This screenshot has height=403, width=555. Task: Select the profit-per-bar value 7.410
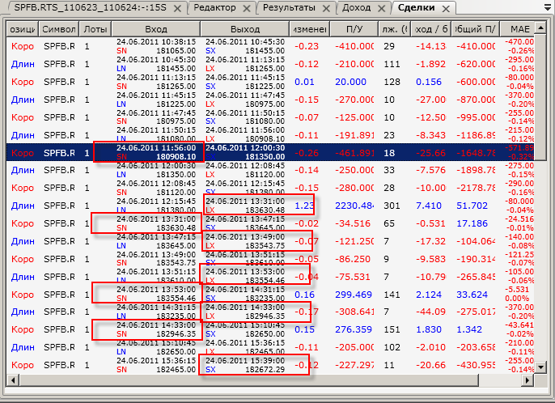click(x=429, y=206)
